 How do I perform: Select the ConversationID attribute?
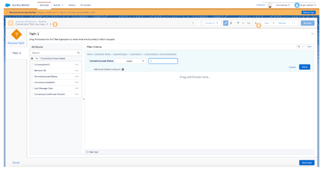click(56, 65)
